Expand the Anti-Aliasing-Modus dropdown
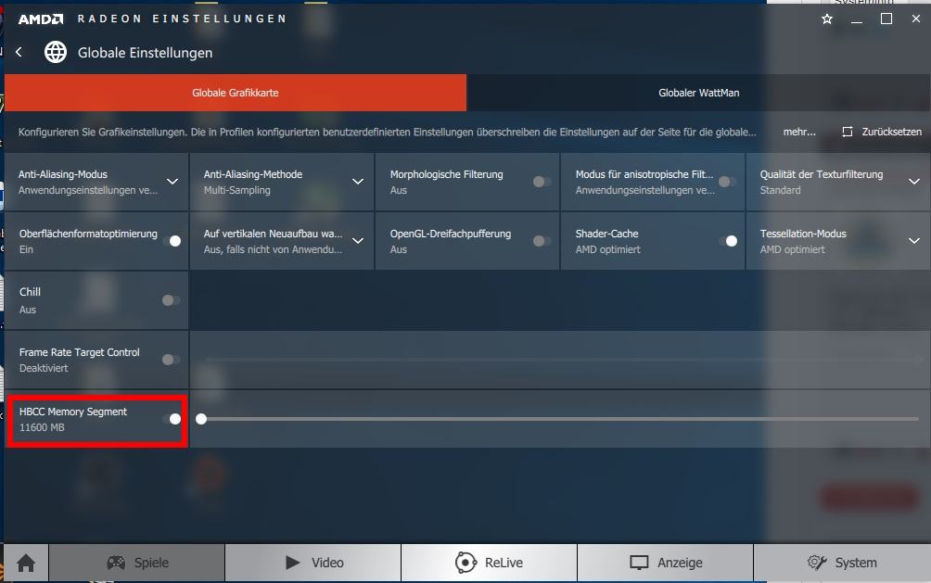931x583 pixels. pos(172,182)
